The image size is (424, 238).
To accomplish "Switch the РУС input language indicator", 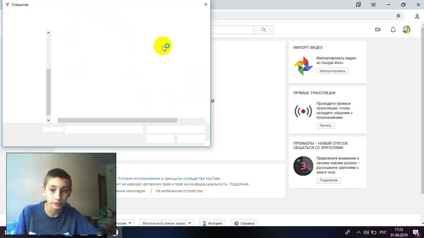I will tap(383, 232).
